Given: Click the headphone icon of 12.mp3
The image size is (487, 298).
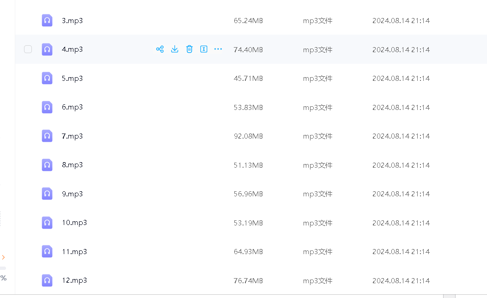Looking at the screenshot, I should 47,280.
